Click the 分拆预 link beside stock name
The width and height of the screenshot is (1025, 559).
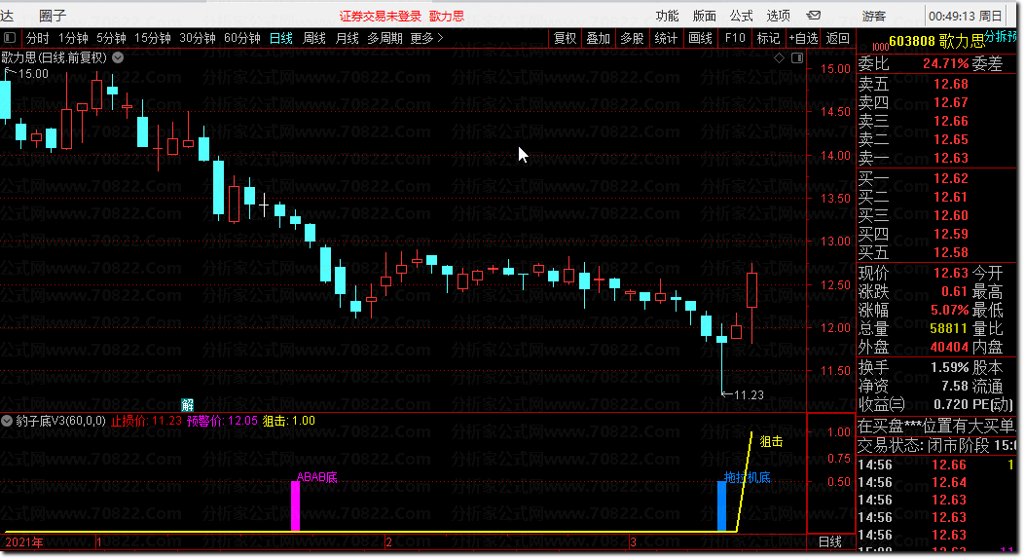tap(1001, 37)
